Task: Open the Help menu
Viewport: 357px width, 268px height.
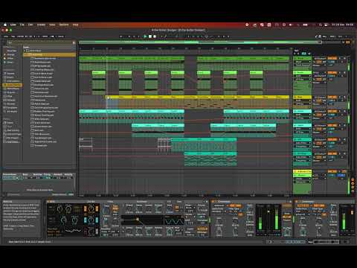Action: point(75,25)
